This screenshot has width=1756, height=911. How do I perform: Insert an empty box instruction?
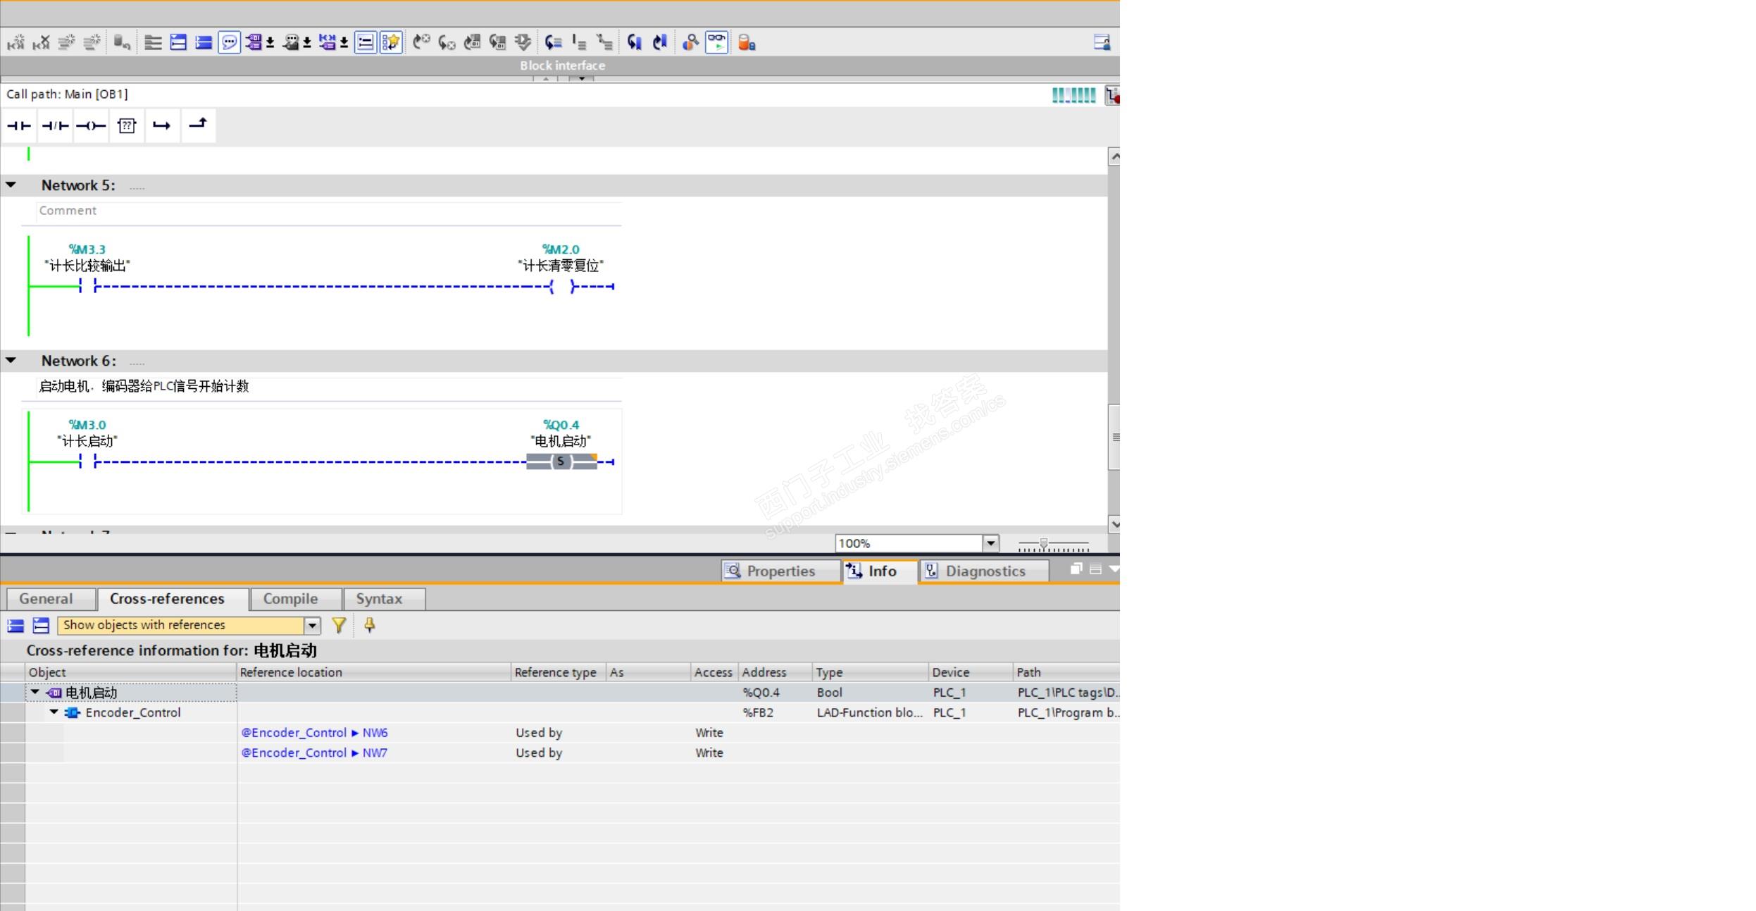point(127,126)
